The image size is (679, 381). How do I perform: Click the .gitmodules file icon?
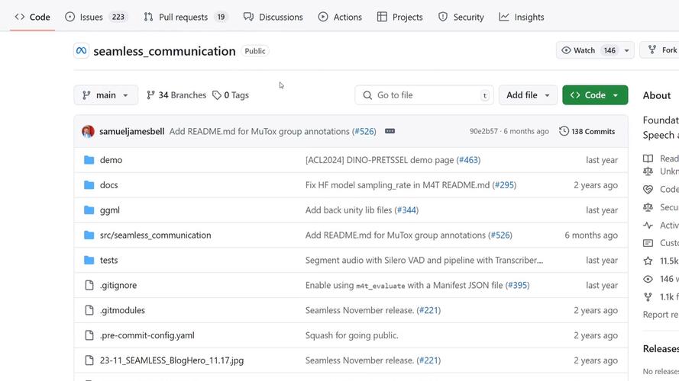pyautogui.click(x=89, y=310)
